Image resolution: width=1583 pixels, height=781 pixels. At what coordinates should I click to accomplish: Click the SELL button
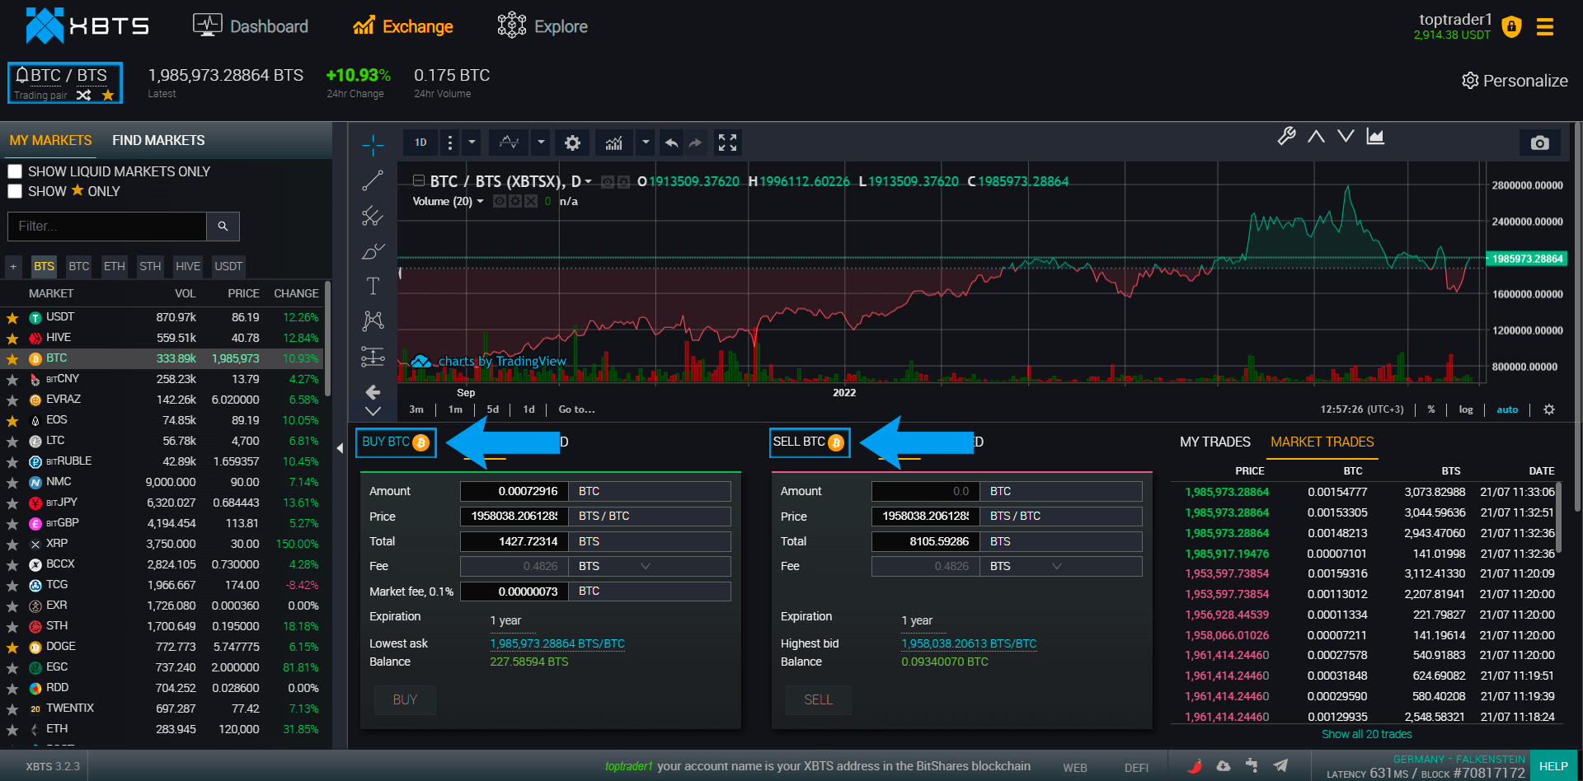[819, 699]
